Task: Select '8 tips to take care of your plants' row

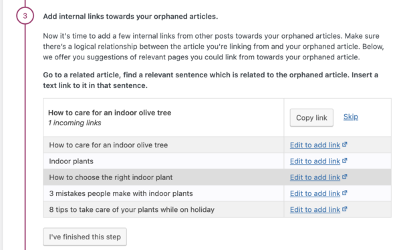Action: click(217, 209)
